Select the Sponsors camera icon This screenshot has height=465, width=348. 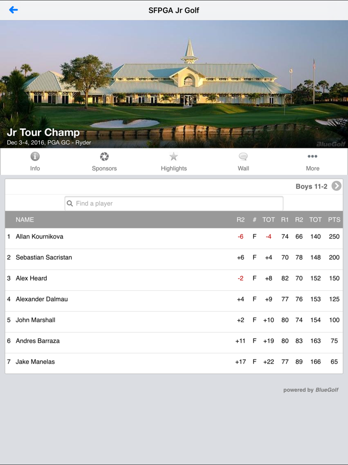click(x=104, y=156)
